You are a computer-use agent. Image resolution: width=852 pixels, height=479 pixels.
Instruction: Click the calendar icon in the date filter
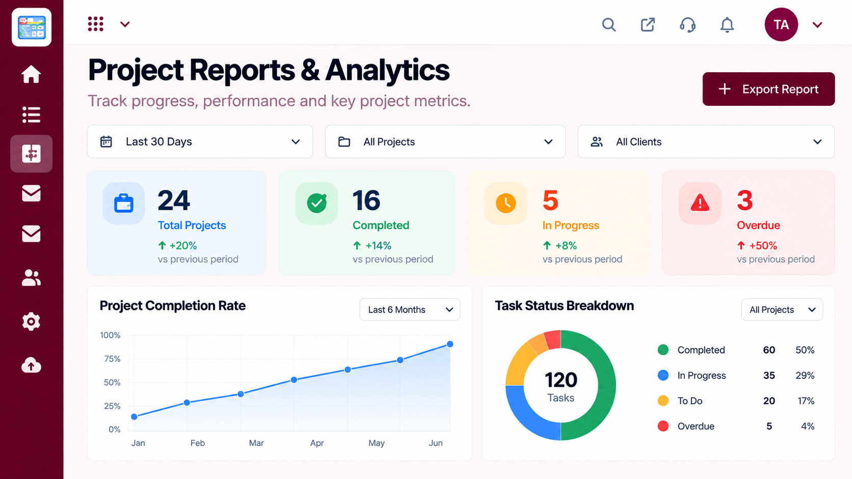[106, 142]
